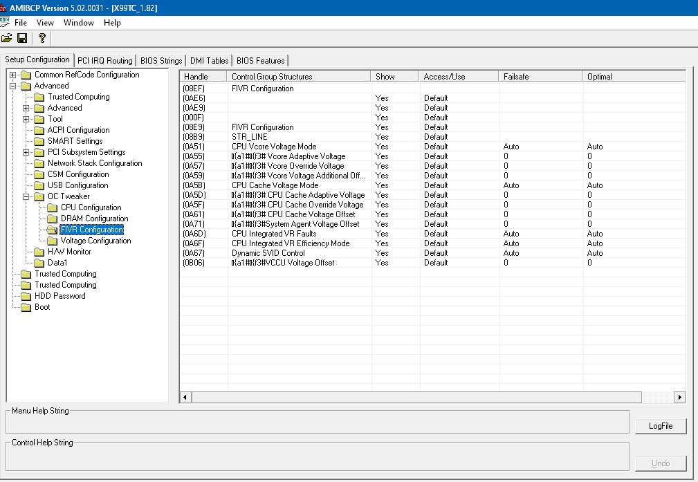Open the Window menu
The image size is (698, 482).
(x=78, y=23)
